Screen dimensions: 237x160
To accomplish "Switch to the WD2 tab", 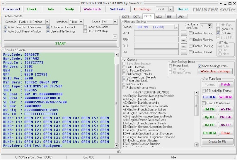I will [x=159, y=17].
